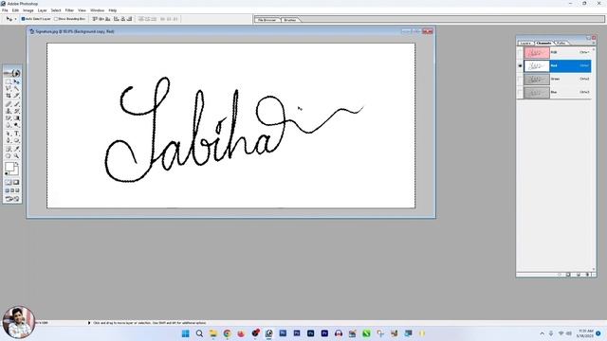Reset default foreground and background colors

pos(7,173)
